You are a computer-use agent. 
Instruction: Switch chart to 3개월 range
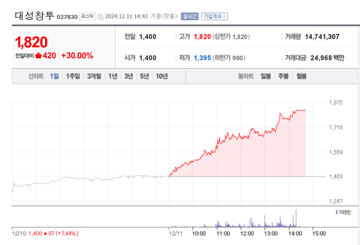coord(94,76)
